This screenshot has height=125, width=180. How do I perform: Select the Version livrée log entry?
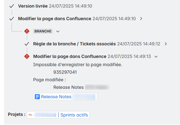[33, 6]
